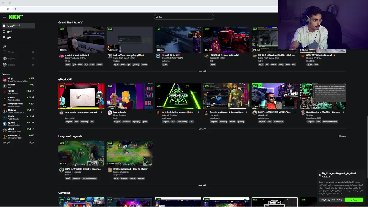Select the Ranked tag on Chilling in Ranked

pyautogui.click(x=124, y=178)
